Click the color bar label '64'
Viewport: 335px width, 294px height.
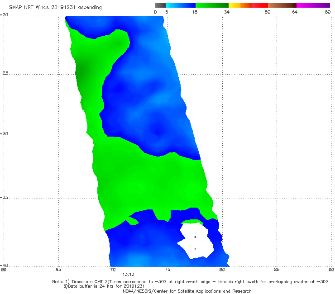(x=295, y=12)
